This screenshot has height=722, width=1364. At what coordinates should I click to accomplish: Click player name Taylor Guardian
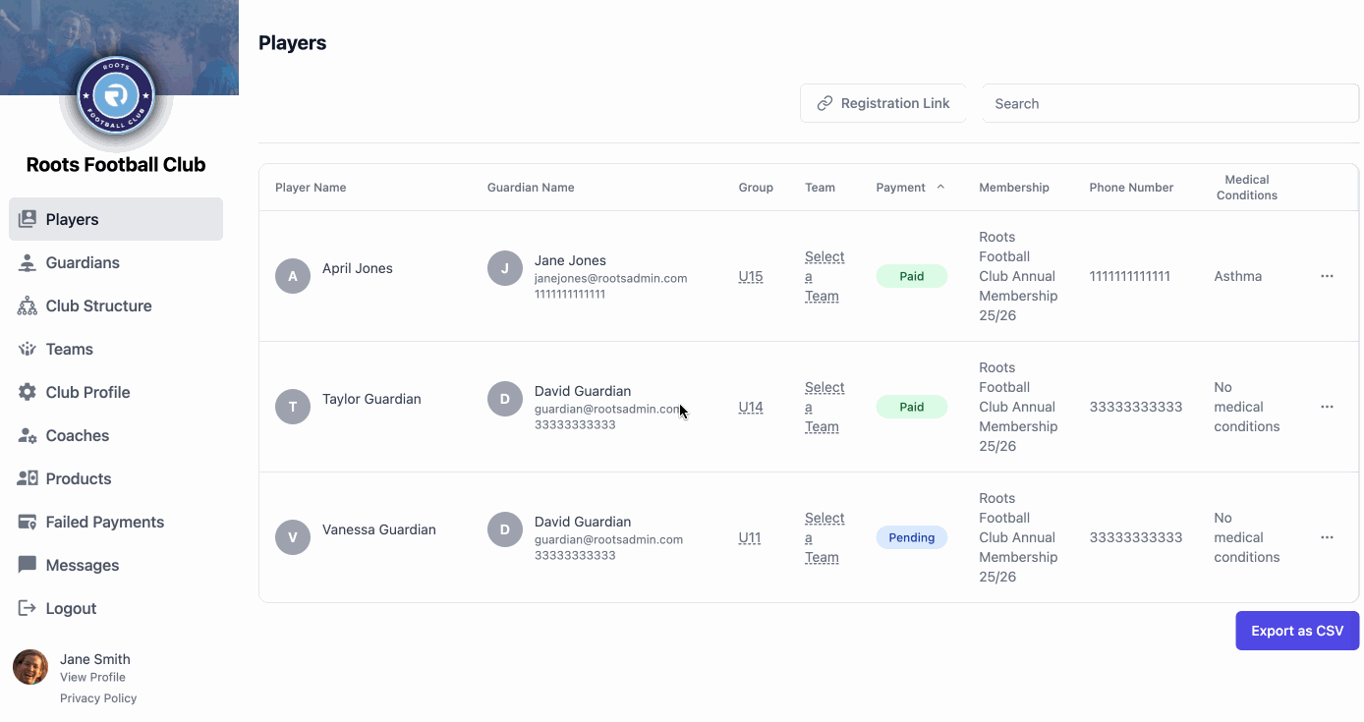click(x=371, y=399)
